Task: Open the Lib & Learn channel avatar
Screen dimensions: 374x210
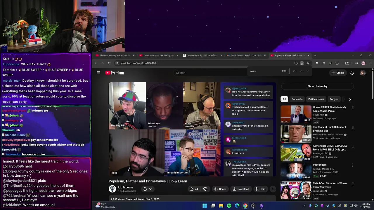Action: tap(112, 189)
